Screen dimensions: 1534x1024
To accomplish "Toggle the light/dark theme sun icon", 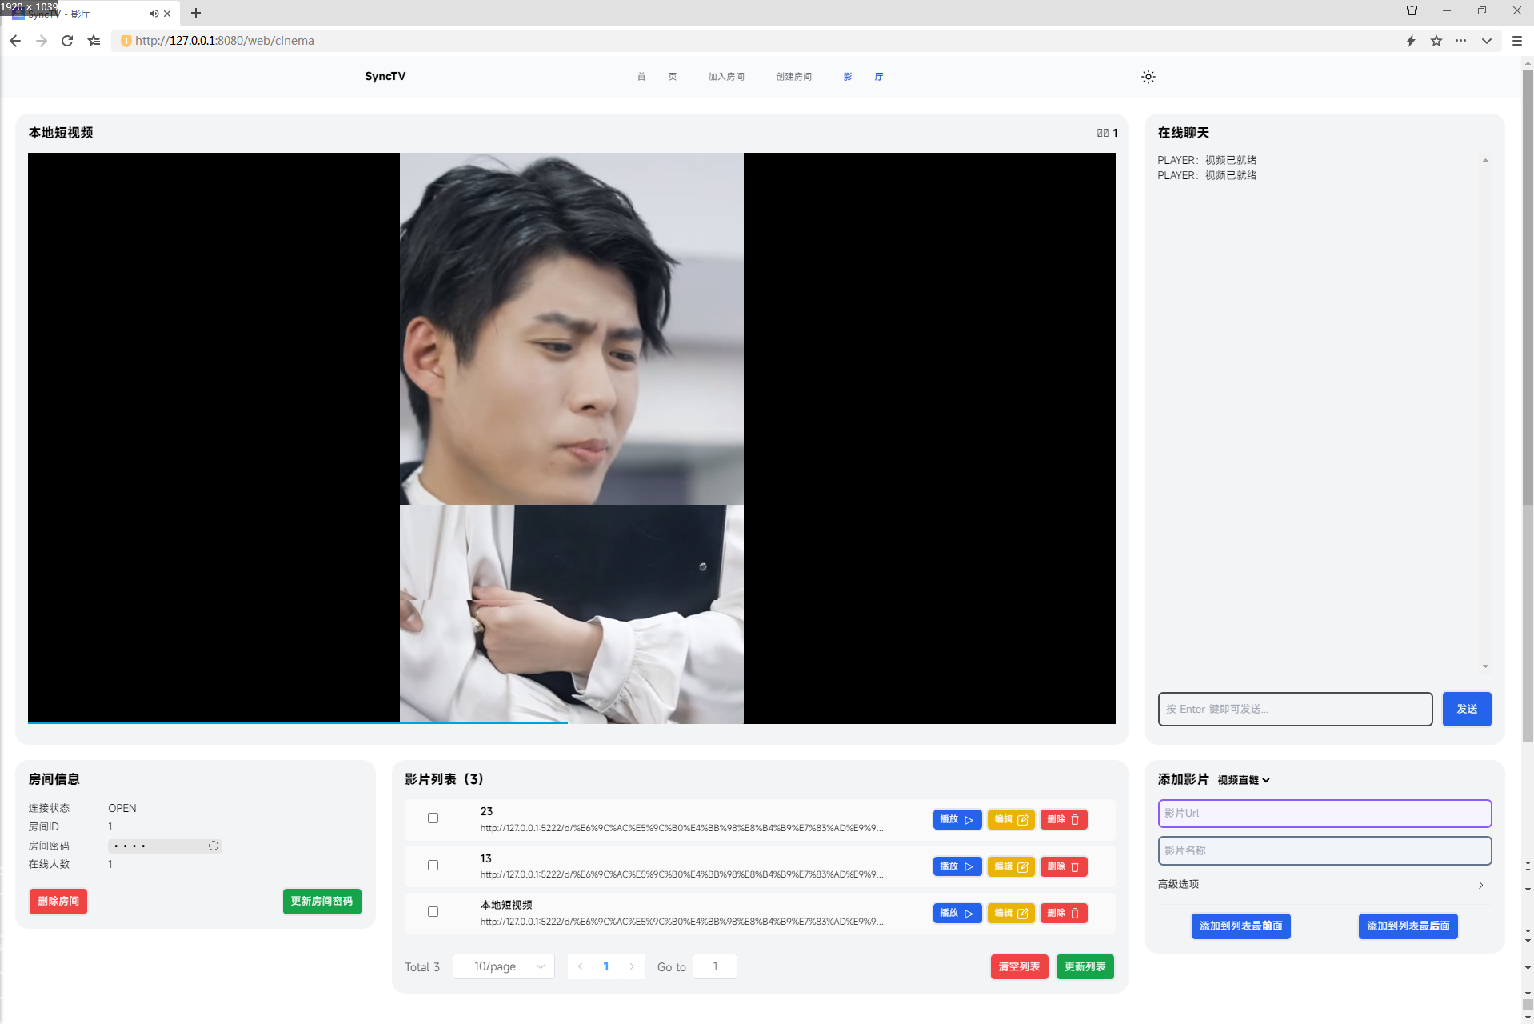I will point(1148,77).
